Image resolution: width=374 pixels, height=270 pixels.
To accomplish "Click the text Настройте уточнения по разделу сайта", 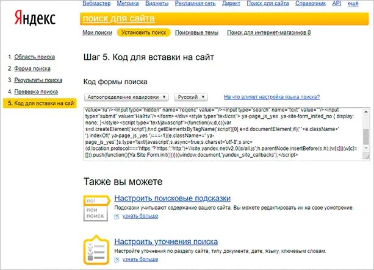I will coord(162,251).
